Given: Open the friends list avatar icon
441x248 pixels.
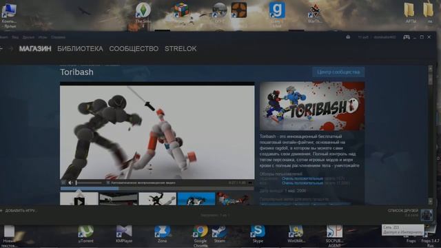Looking at the screenshot, I should [x=427, y=215].
